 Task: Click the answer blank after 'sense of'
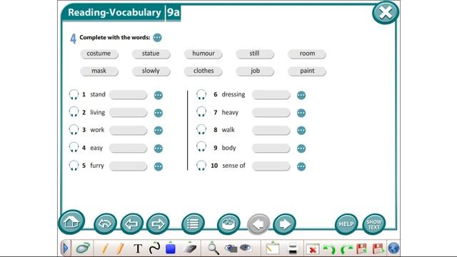(x=271, y=166)
